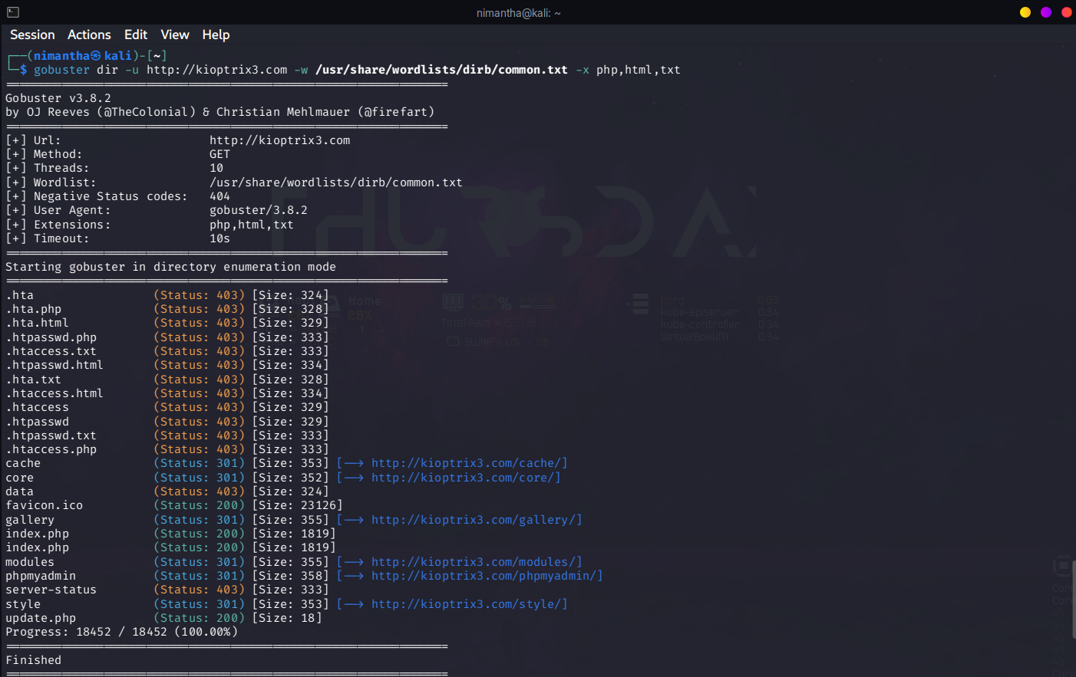Follow the kioptrix3.com/modules/ link
1076x677 pixels.
(x=477, y=562)
